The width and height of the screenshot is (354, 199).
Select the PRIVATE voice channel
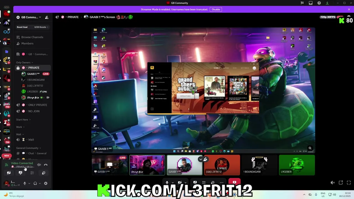[x=33, y=68]
